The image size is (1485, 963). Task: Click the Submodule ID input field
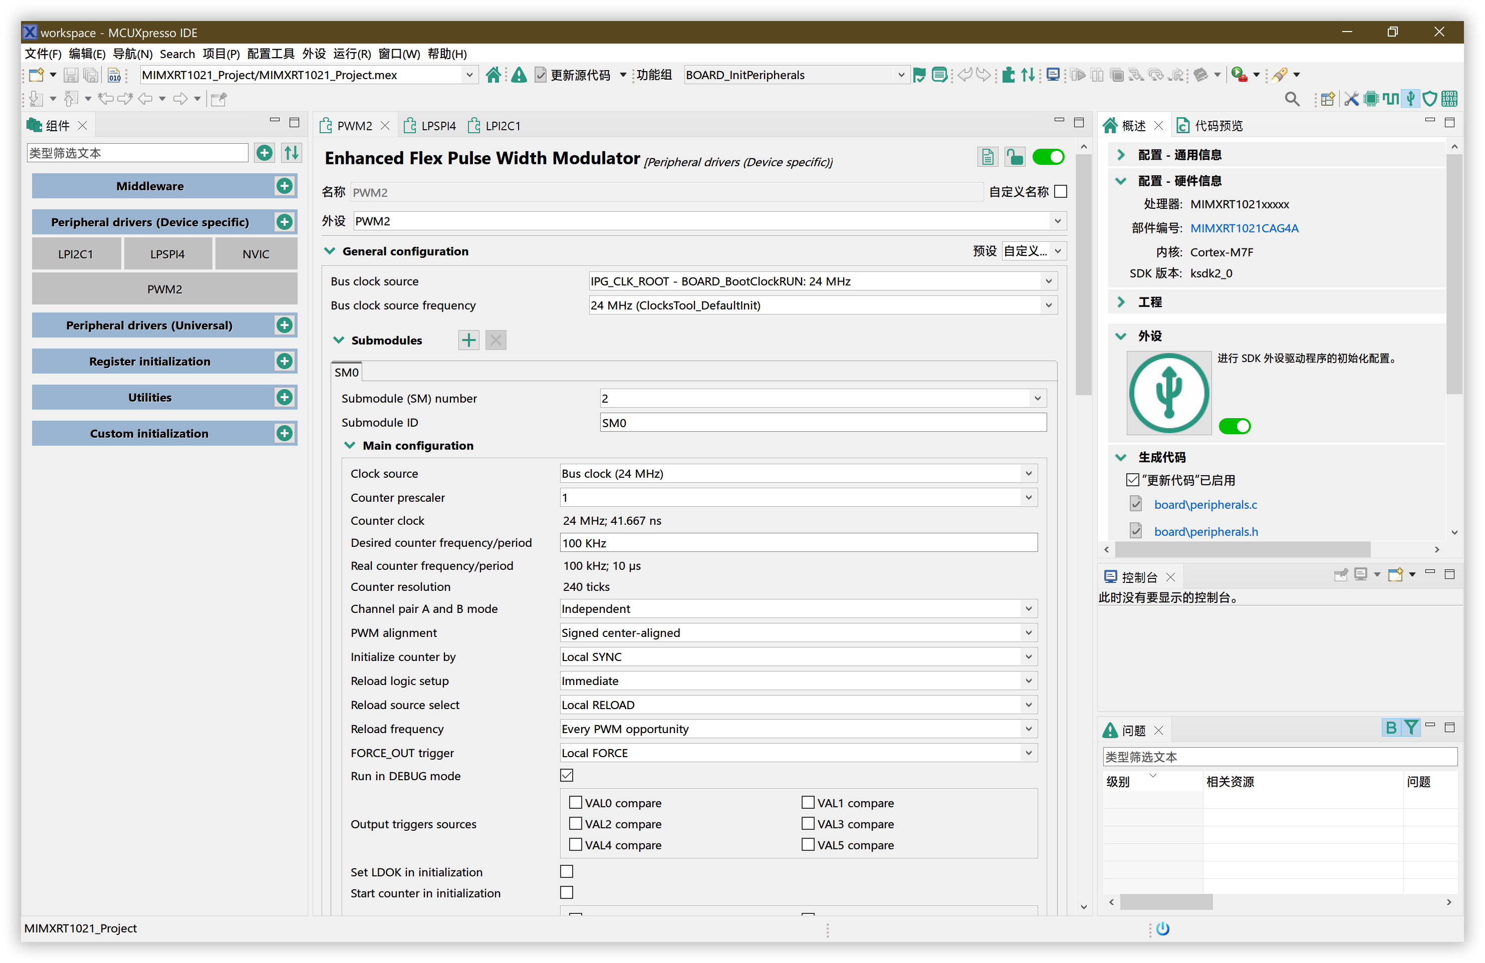[823, 422]
